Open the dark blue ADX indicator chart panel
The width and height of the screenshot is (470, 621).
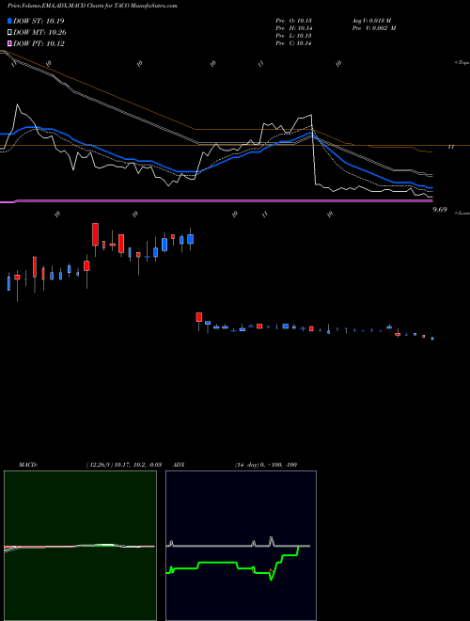241,546
